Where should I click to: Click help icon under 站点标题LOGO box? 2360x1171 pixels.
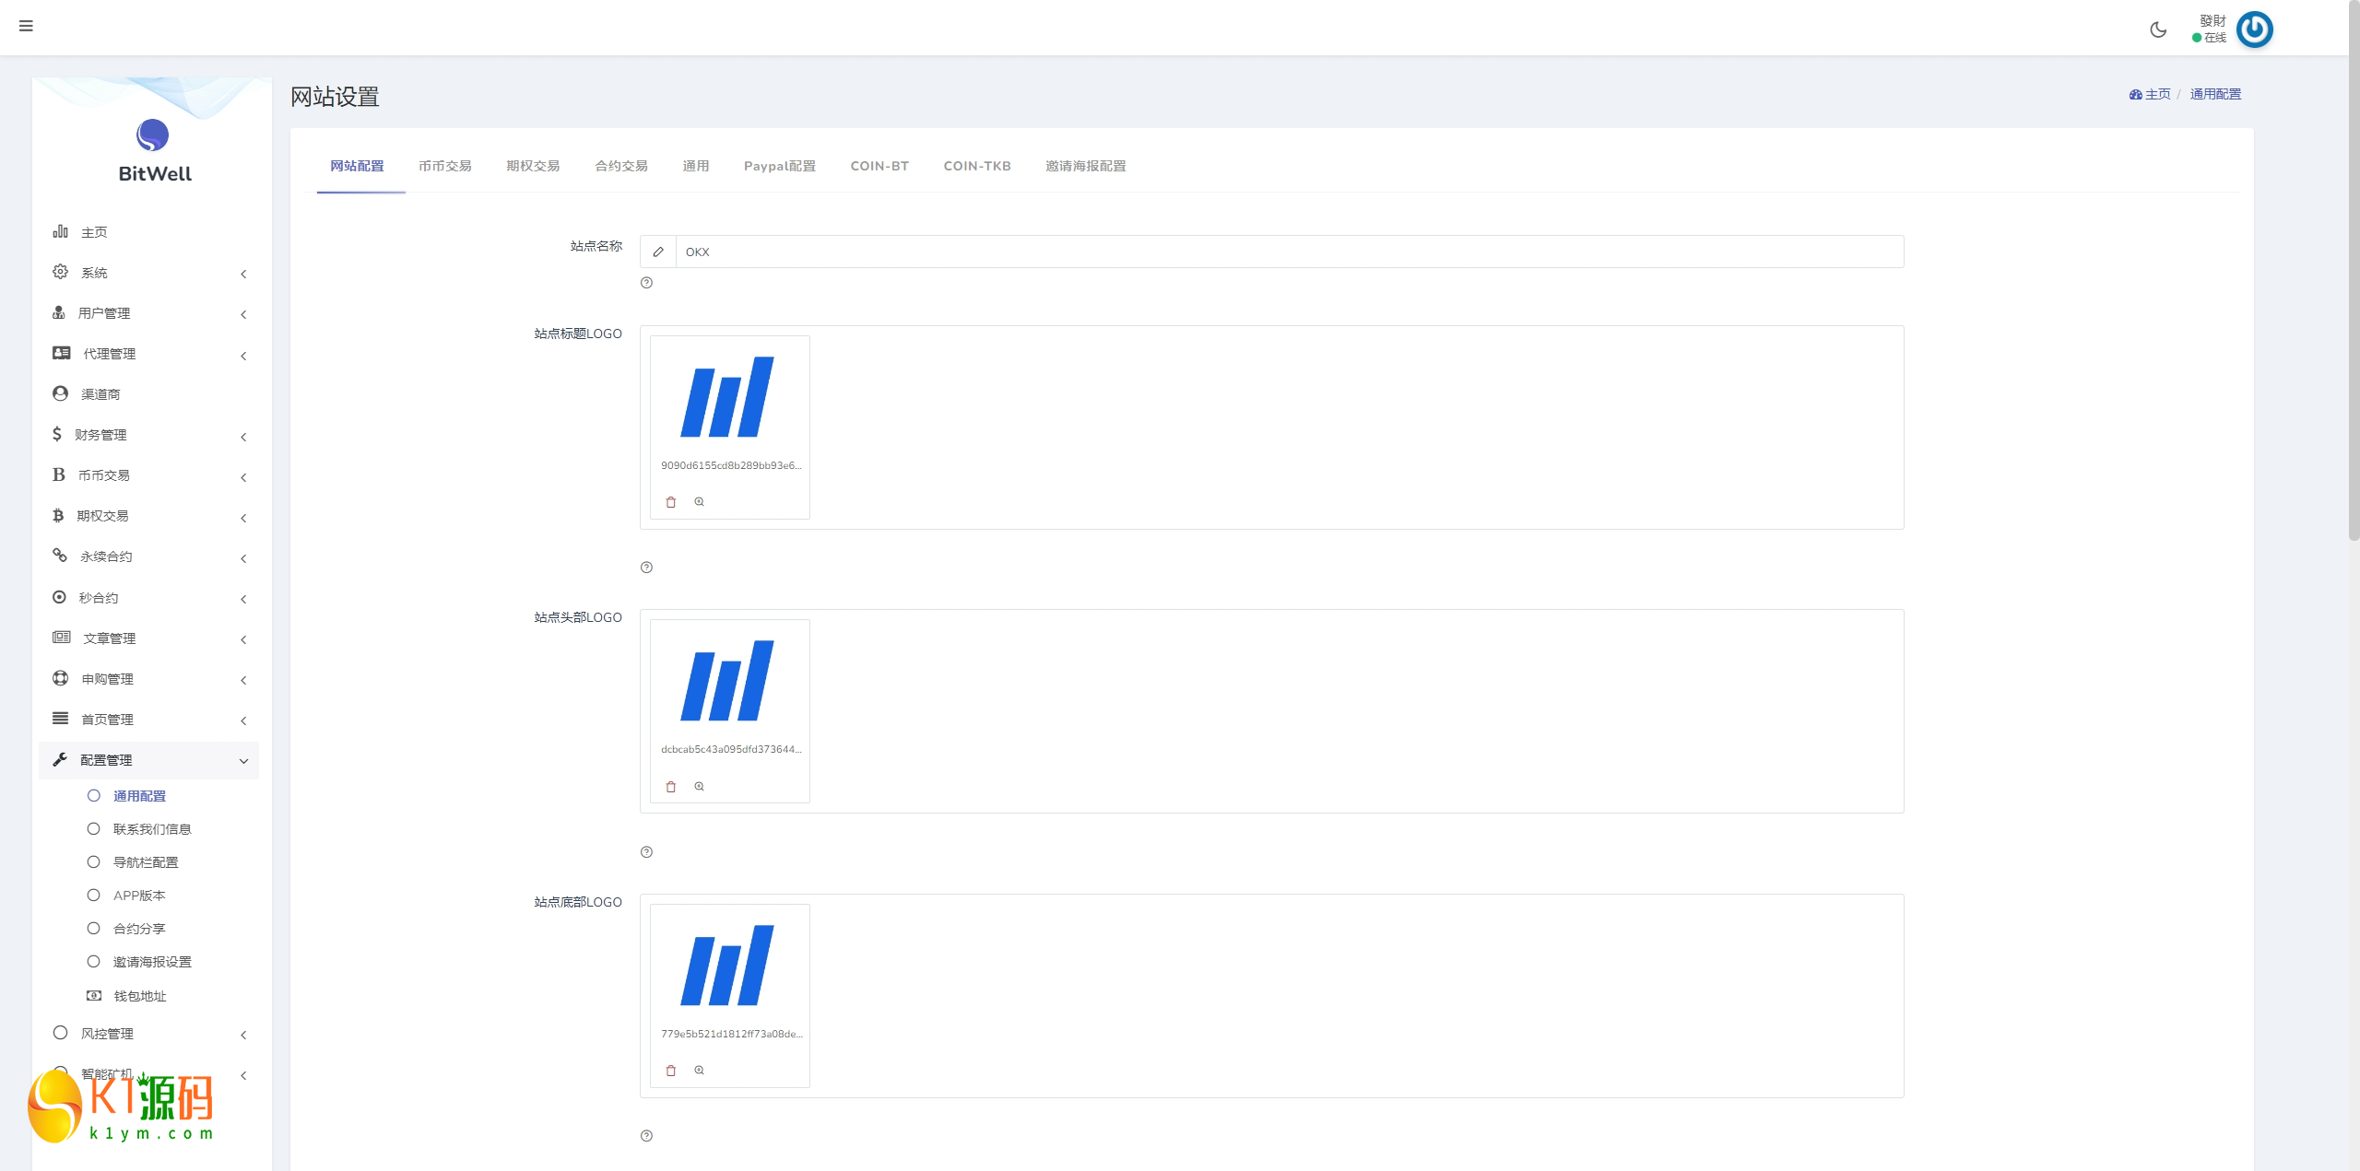point(646,568)
